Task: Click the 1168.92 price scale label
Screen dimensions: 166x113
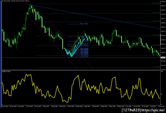Action: point(163,48)
